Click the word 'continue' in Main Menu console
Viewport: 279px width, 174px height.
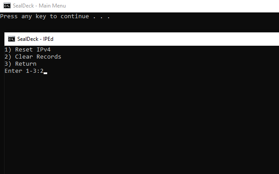tap(75, 16)
